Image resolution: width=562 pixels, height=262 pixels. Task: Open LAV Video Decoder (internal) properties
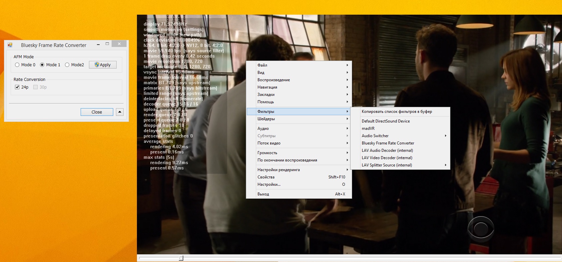pos(387,158)
